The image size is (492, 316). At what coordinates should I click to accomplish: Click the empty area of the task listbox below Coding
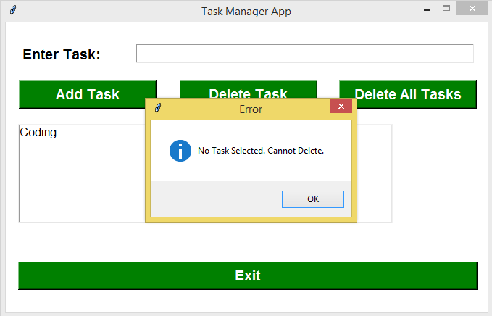(82, 180)
